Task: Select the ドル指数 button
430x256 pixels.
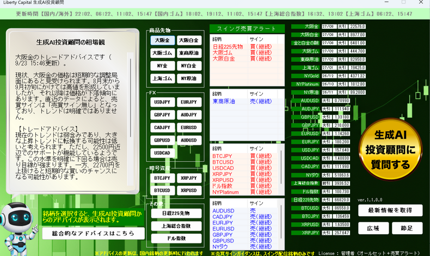Action: [176, 239]
